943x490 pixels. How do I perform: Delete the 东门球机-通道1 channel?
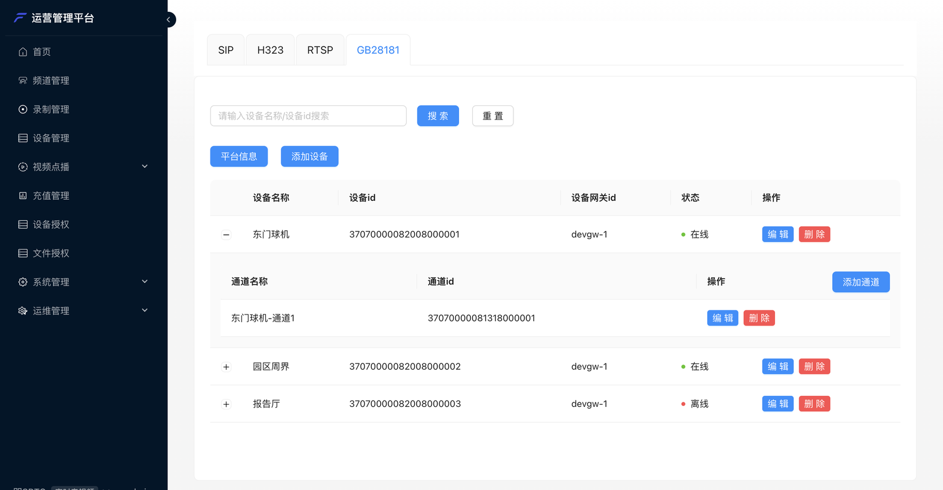coord(760,318)
